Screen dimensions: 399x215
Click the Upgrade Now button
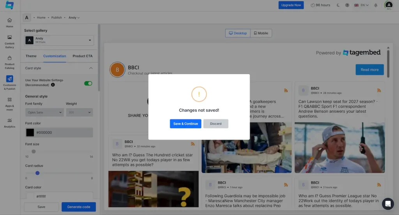pyautogui.click(x=291, y=5)
